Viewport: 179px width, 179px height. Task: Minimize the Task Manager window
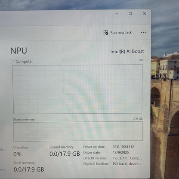pyautogui.click(x=117, y=13)
